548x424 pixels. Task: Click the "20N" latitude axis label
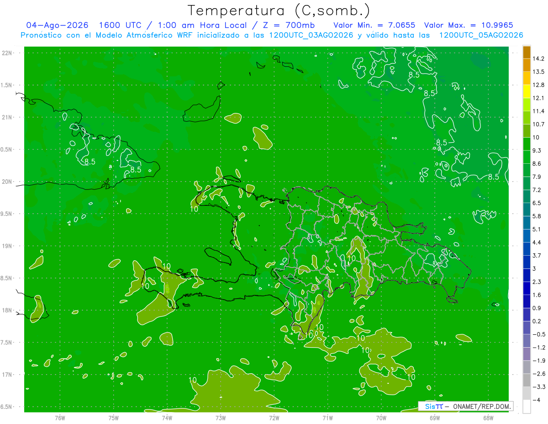[7, 182]
